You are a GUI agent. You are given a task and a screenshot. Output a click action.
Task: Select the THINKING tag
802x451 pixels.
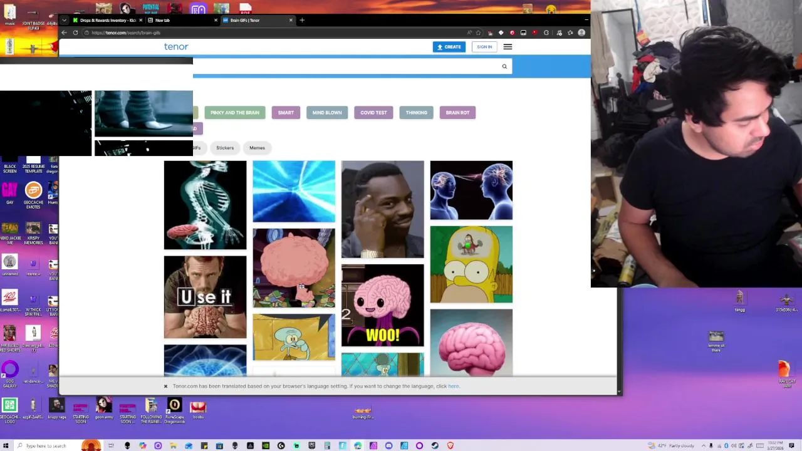(416, 113)
